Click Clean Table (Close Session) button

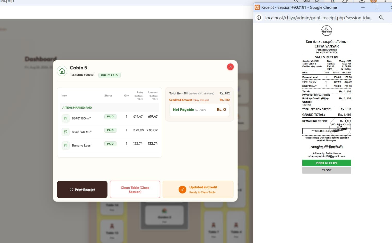[135, 190]
